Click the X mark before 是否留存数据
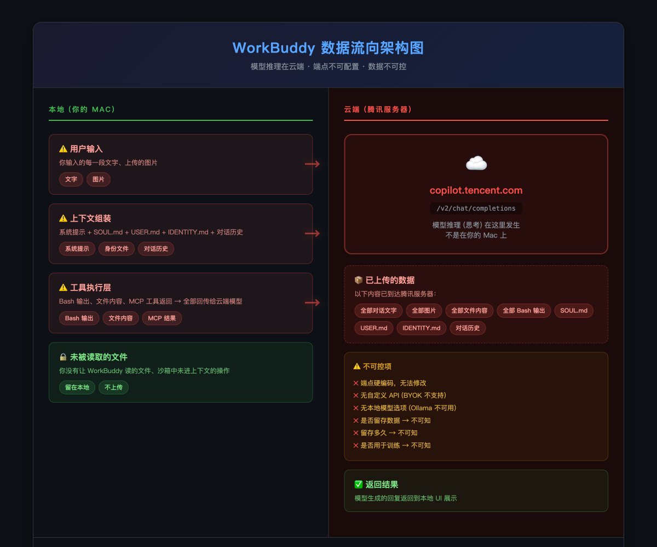Viewport: 657px width, 547px height. click(x=356, y=421)
